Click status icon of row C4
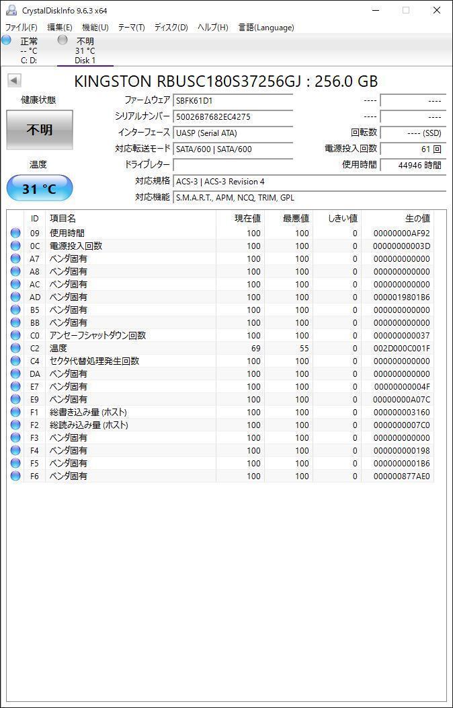Viewport: 453px width, 708px height. click(x=15, y=361)
